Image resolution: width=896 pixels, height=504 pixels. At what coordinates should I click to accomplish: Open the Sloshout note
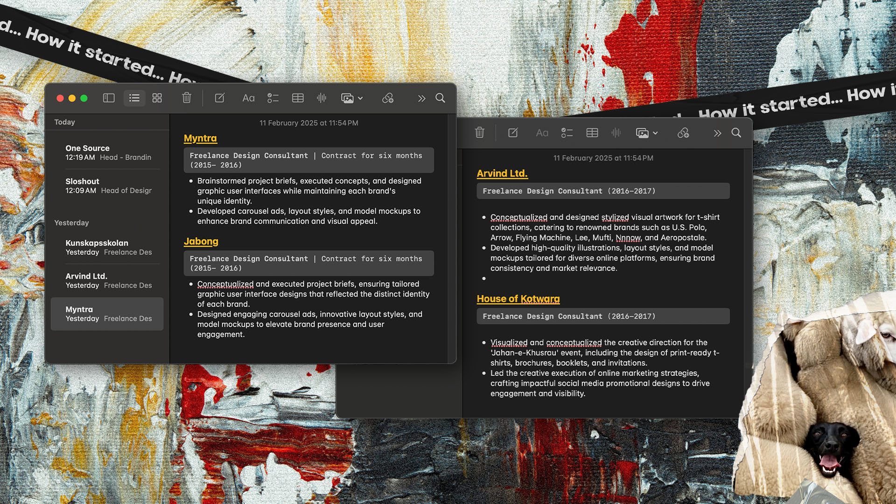coord(107,186)
